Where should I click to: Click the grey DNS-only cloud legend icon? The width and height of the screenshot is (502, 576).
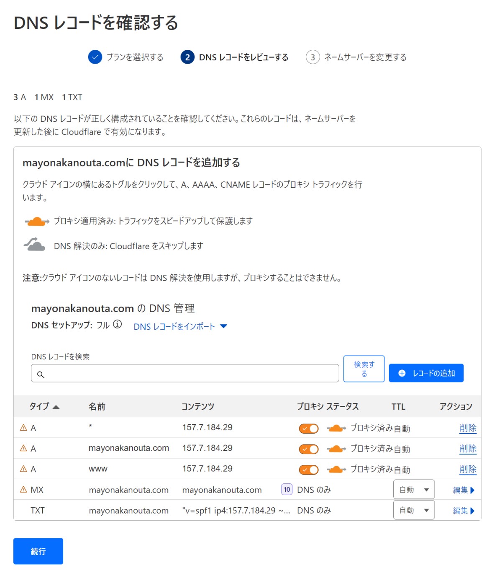(x=35, y=244)
